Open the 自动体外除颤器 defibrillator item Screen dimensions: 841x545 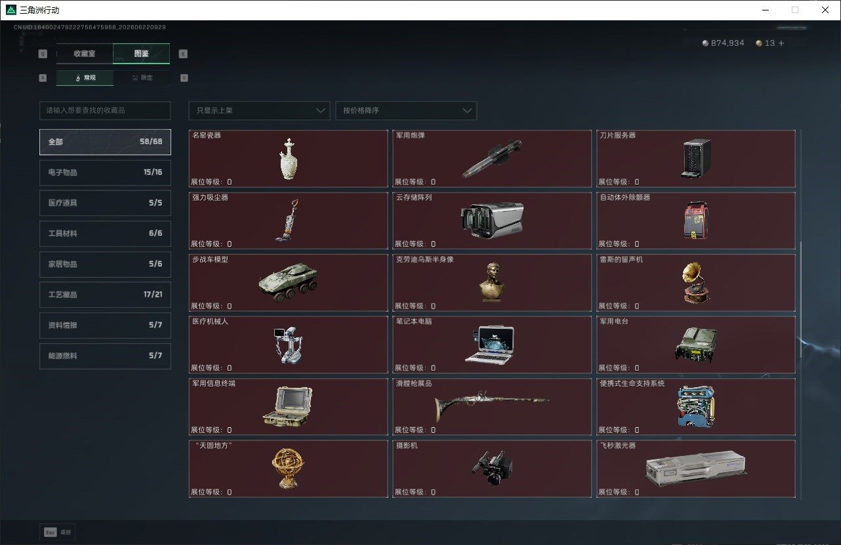click(x=696, y=221)
